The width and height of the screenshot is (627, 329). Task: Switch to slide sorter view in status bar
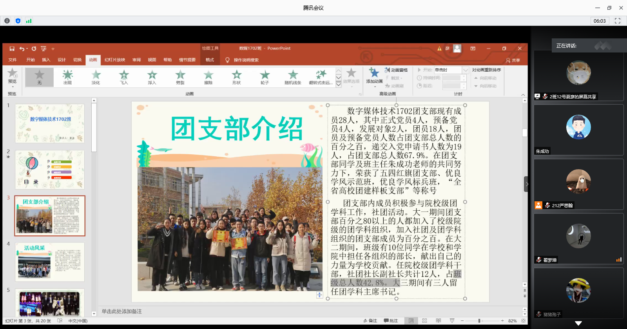tap(424, 321)
